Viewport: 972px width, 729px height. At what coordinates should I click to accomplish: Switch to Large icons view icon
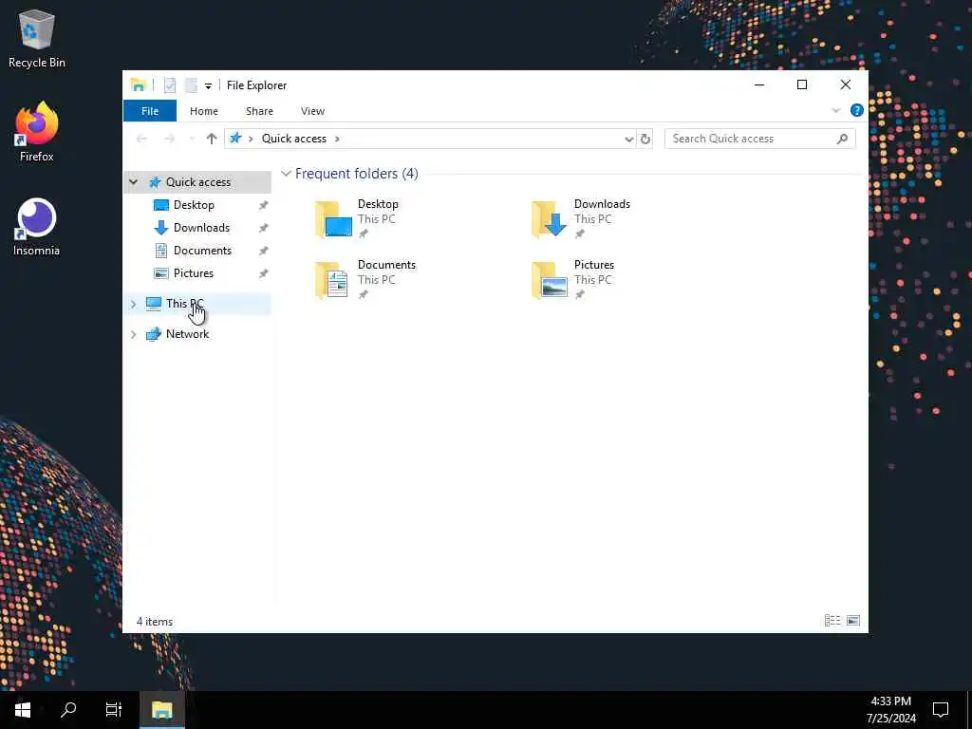853,621
